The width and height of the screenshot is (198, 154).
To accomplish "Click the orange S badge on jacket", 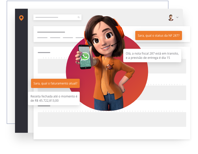I will 109,67.
